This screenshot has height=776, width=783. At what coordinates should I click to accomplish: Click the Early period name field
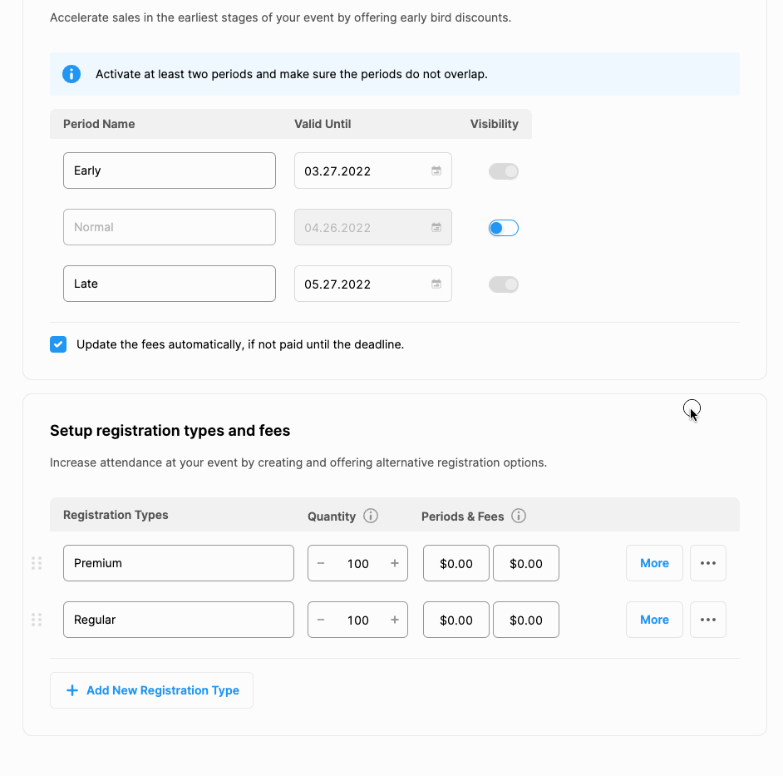tap(169, 170)
